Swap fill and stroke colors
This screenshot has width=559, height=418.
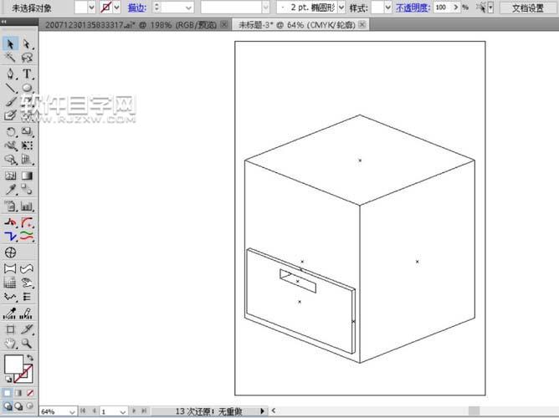[x=30, y=358]
